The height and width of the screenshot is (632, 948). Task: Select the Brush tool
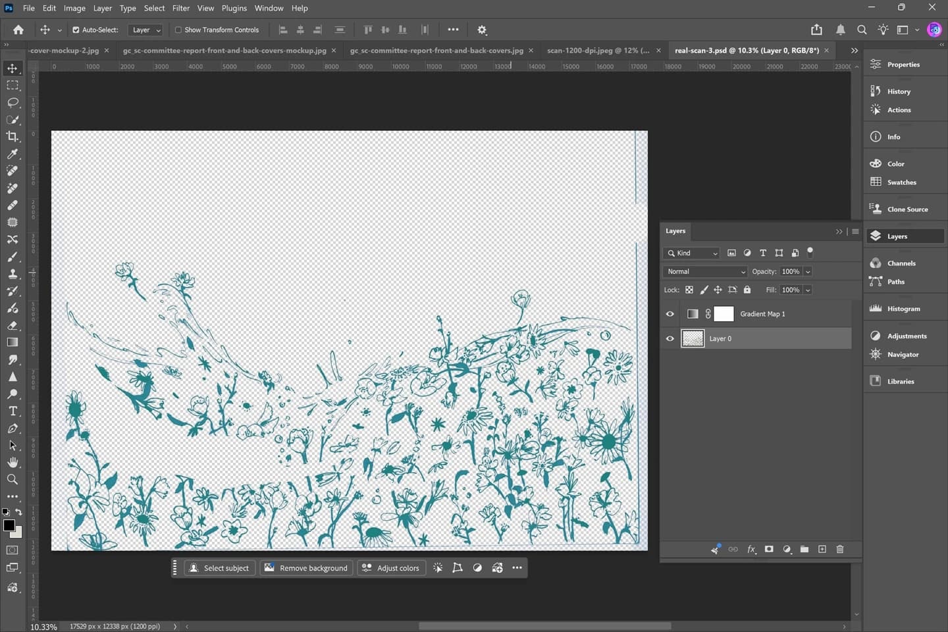pyautogui.click(x=13, y=257)
